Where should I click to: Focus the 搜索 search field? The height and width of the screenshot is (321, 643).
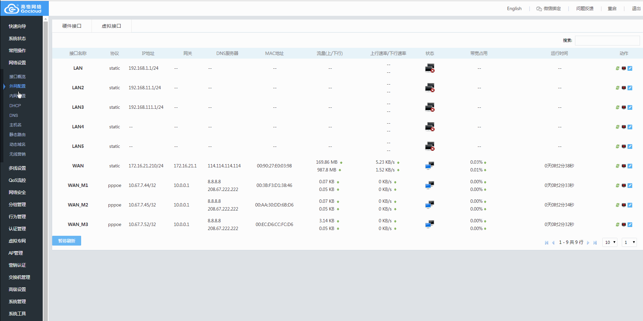click(607, 40)
